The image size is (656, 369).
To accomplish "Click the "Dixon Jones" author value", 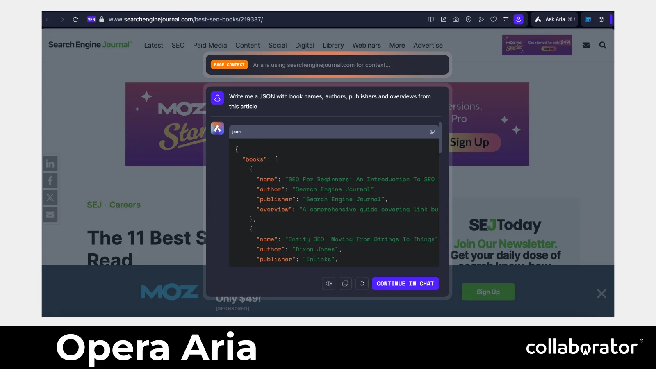I will pos(315,249).
